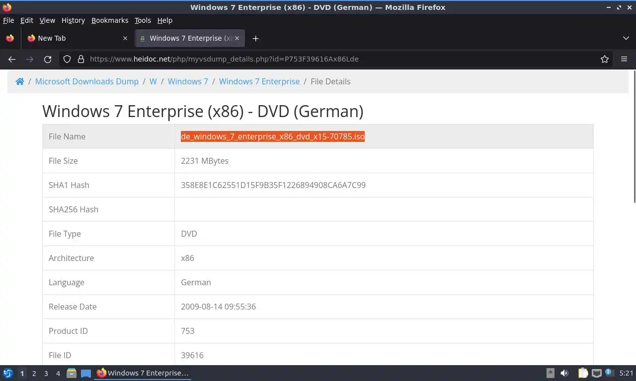Click the File Name row label

coord(67,136)
